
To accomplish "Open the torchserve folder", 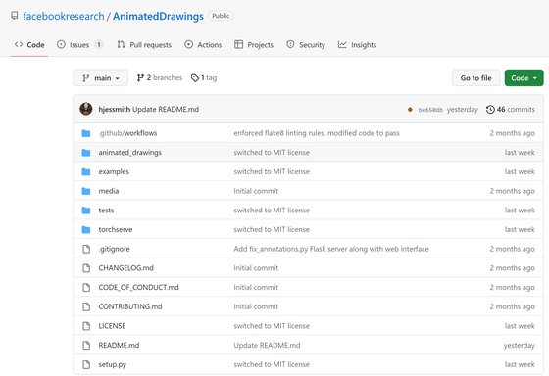I will point(116,229).
